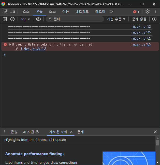The image size is (160, 165).
Task: Open the DevTools three-dot customize menu
Action: 155,11
